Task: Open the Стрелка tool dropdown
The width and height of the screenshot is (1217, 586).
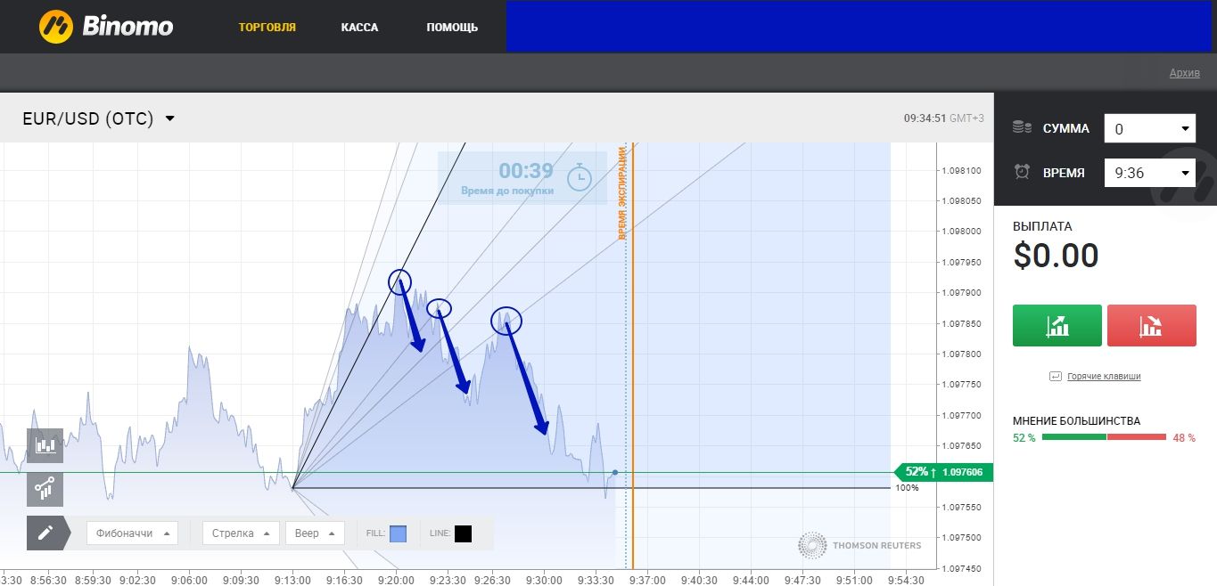Action: tap(241, 533)
